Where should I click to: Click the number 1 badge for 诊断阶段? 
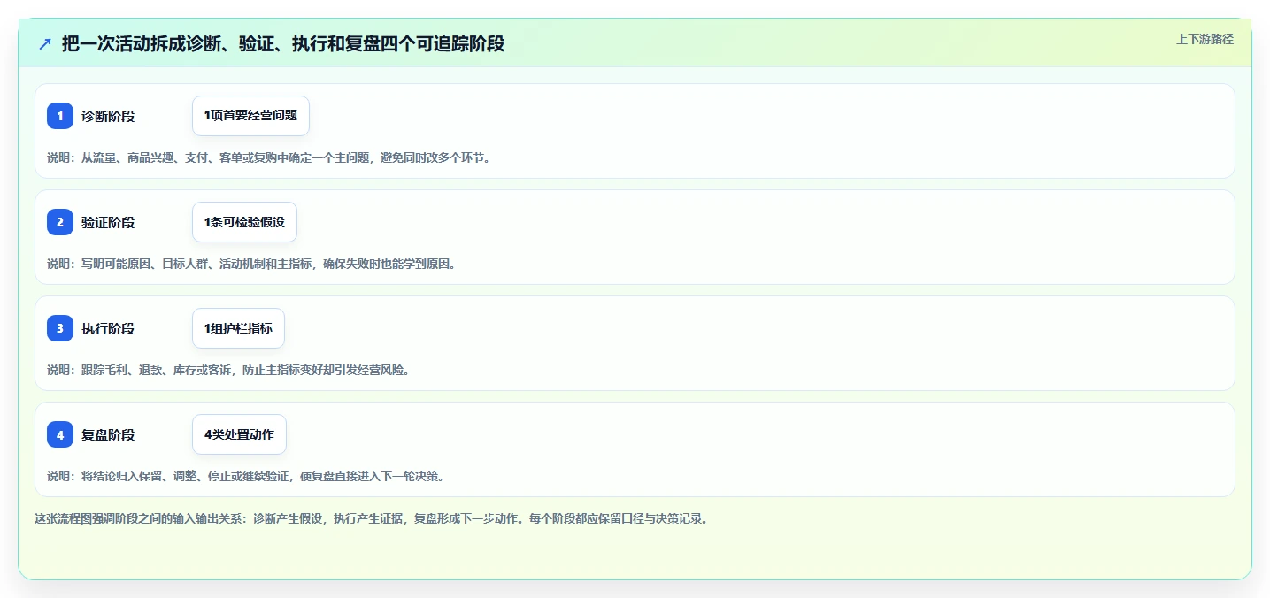(60, 116)
